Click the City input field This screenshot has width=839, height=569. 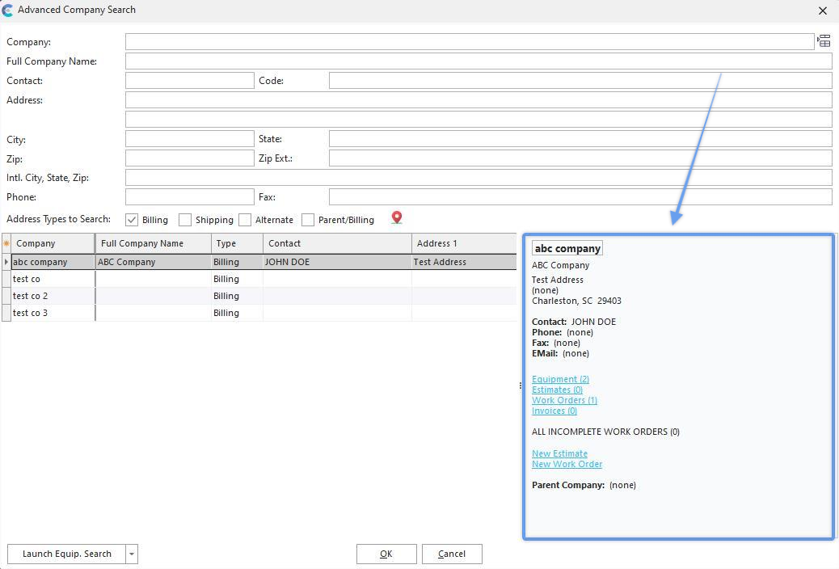coord(189,139)
